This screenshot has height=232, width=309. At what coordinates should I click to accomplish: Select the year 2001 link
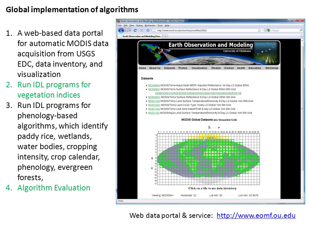pos(167,93)
